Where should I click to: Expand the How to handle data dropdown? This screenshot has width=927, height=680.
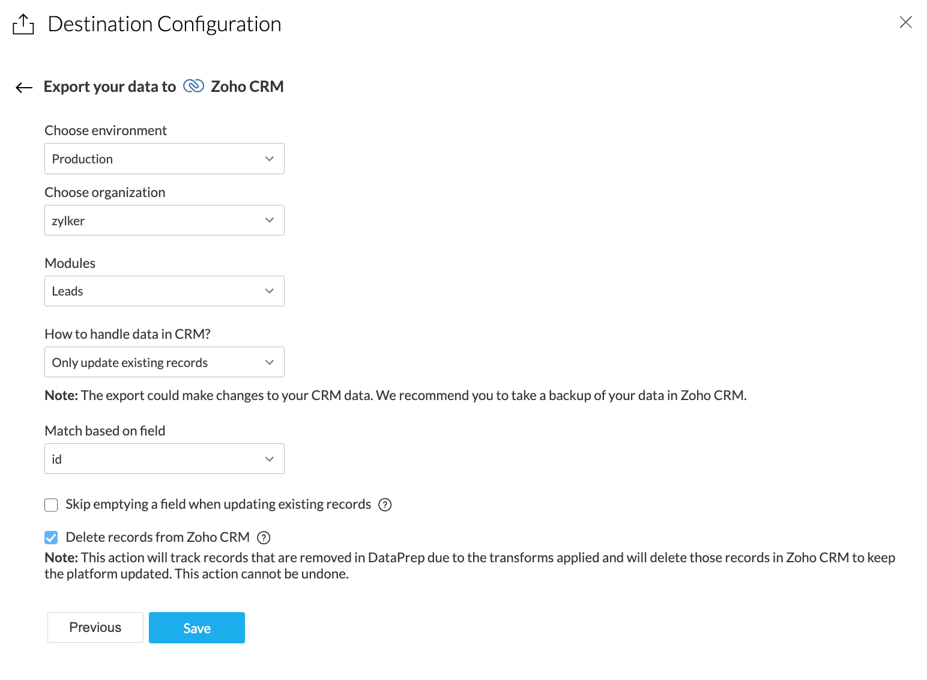(164, 362)
